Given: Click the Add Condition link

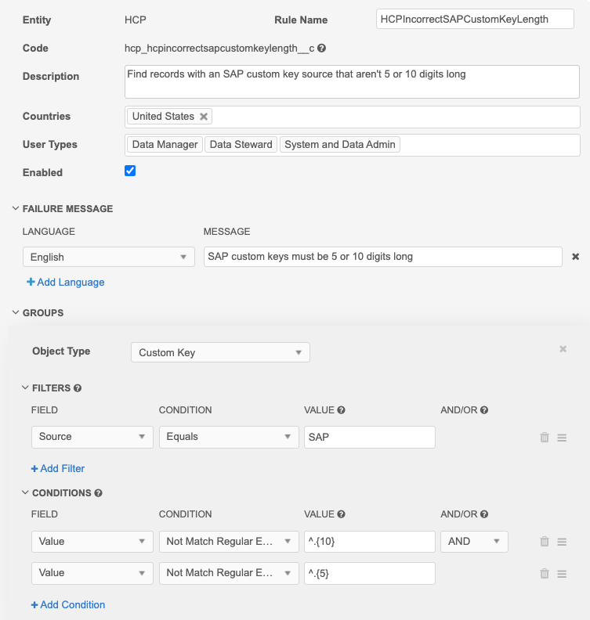Looking at the screenshot, I should point(68,604).
